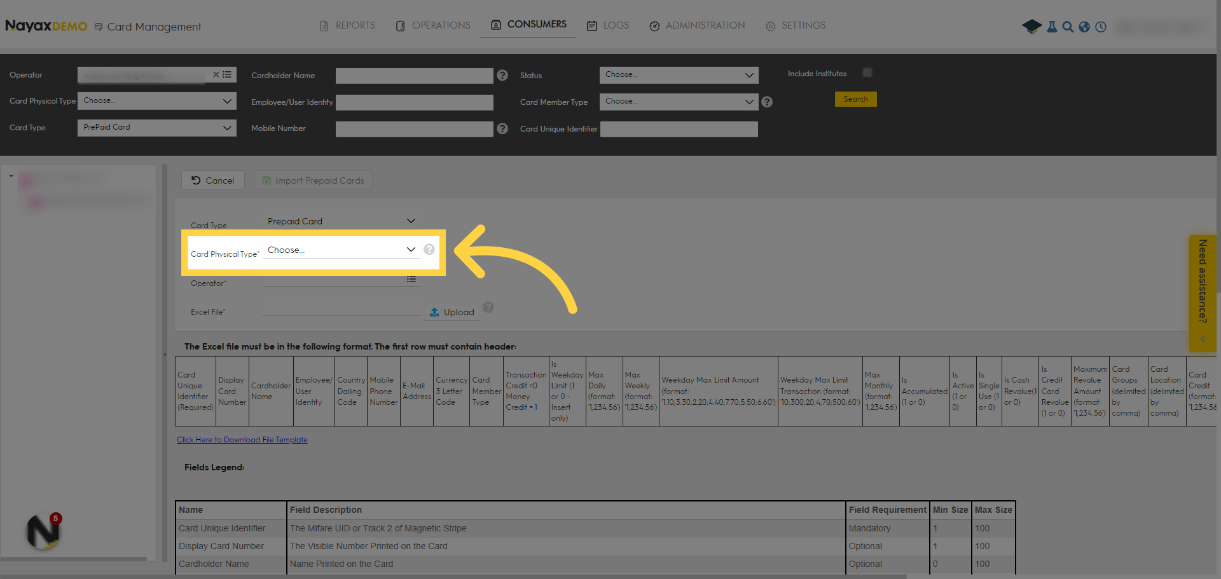
Task: Click the page bottom horizontal scrollbar
Action: click(453, 576)
